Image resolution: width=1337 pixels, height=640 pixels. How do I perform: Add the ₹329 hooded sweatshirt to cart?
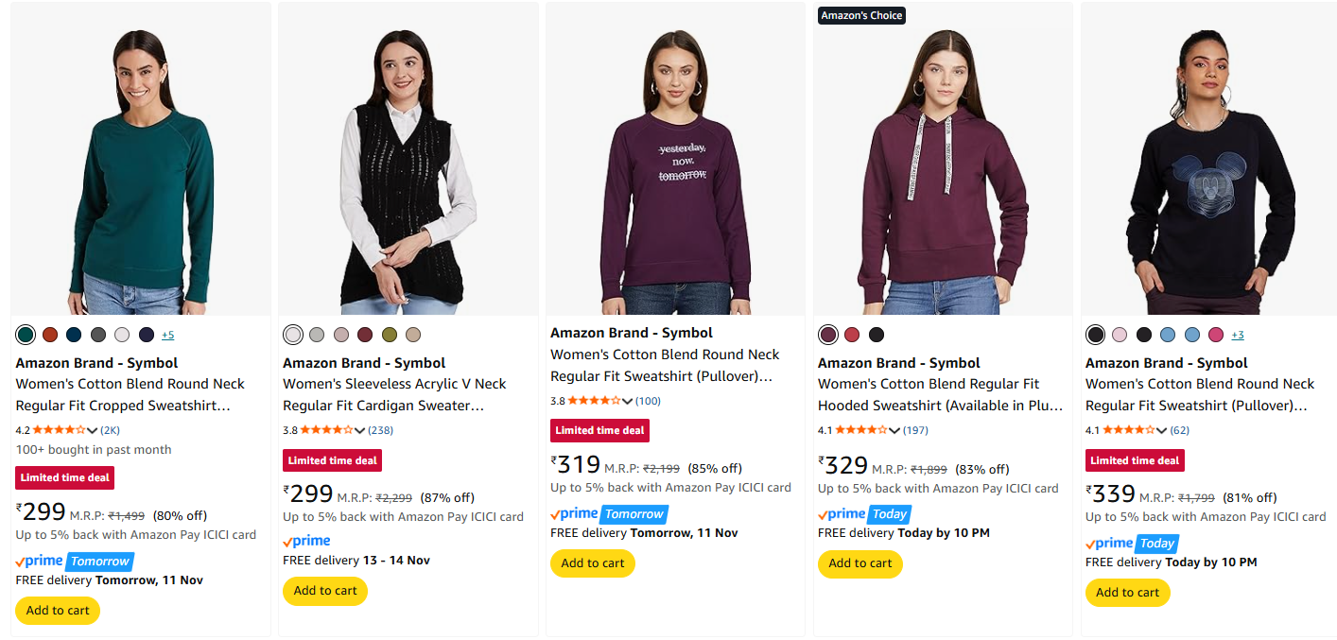(x=859, y=563)
